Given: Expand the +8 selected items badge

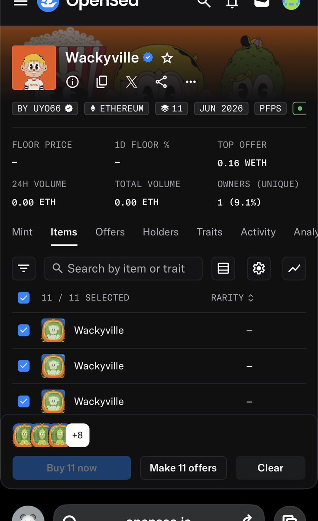Looking at the screenshot, I should [x=78, y=435].
